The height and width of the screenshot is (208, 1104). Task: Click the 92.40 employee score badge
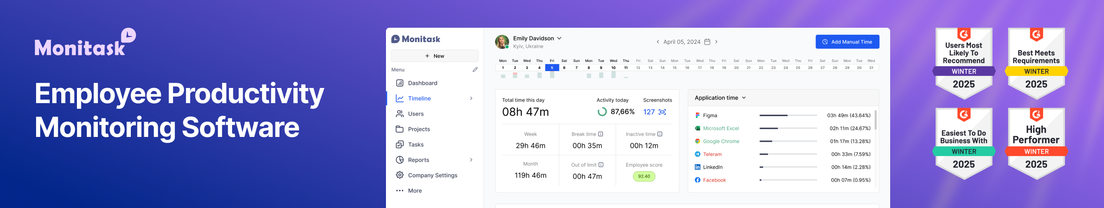(x=644, y=176)
